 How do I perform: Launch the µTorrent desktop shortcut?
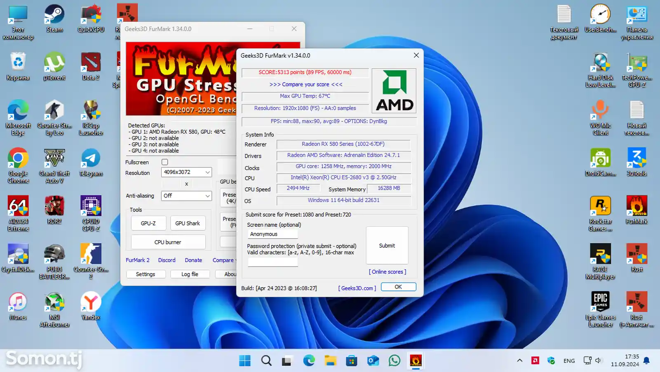tap(54, 66)
